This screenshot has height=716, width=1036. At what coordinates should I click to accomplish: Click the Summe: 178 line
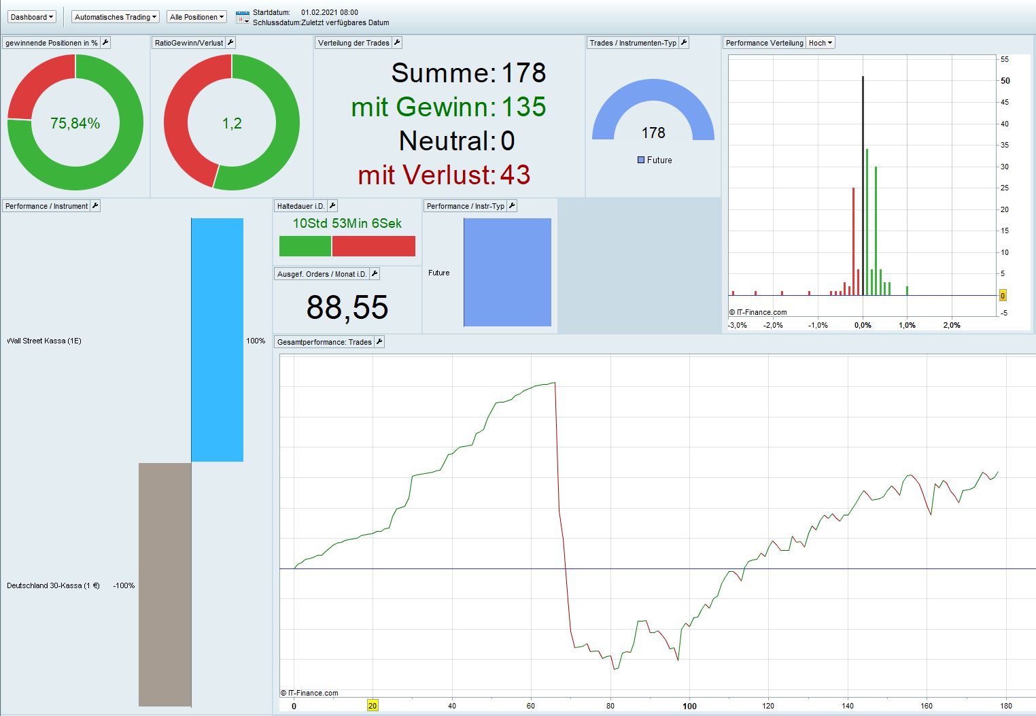coord(468,73)
